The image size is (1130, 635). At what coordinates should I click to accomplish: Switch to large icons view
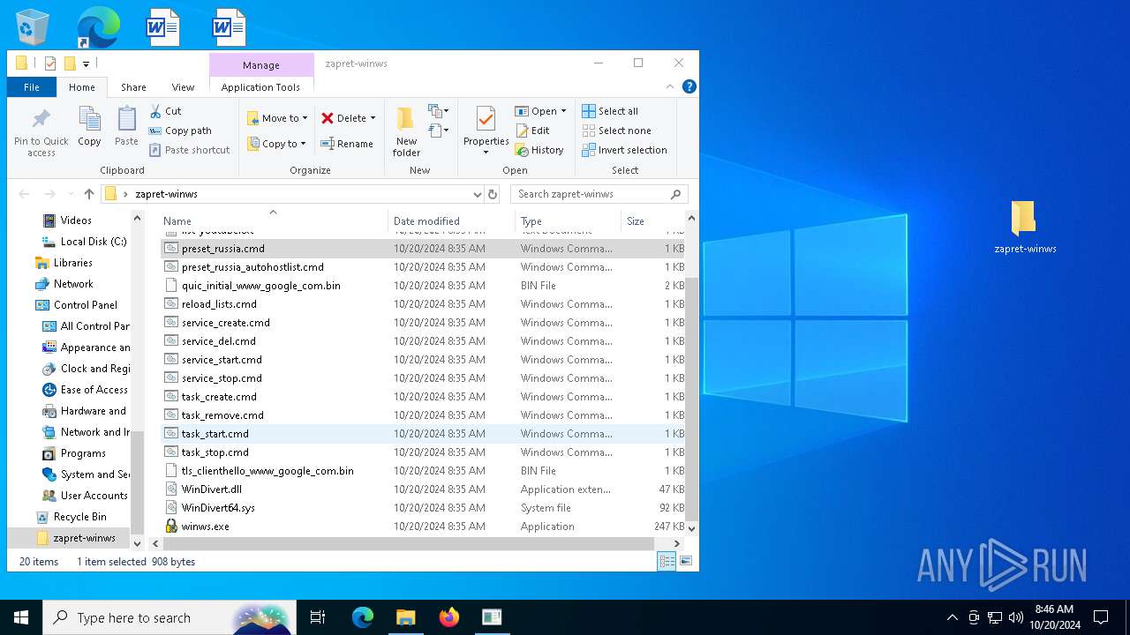[685, 561]
